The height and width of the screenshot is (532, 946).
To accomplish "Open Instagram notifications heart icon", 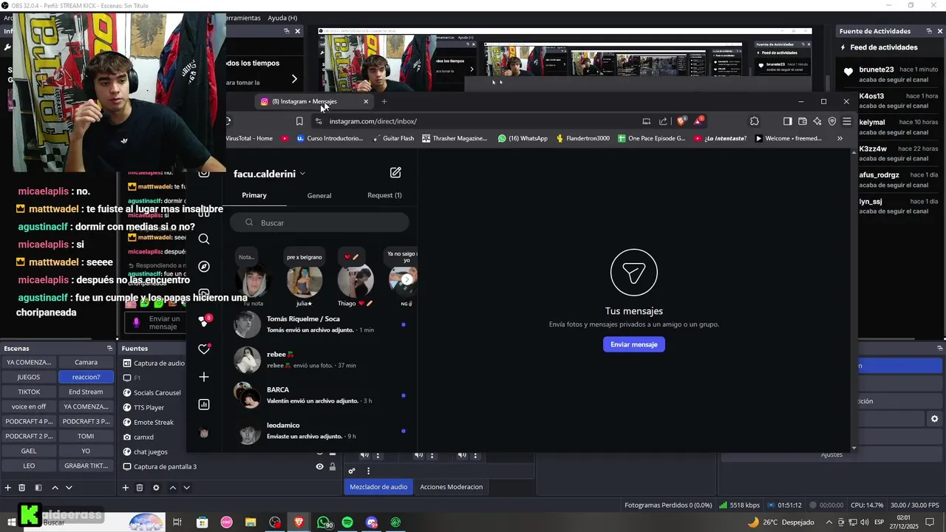I will pos(204,349).
